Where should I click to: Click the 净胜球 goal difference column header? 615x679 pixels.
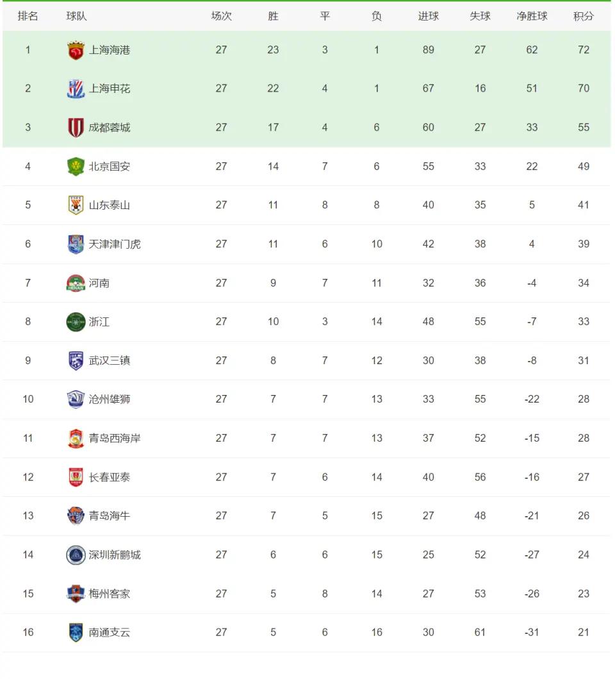[x=532, y=16]
